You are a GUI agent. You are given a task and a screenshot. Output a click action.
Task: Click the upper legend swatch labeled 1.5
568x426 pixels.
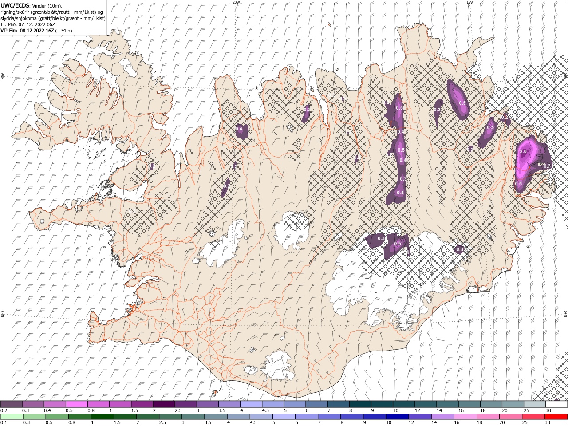point(142,404)
